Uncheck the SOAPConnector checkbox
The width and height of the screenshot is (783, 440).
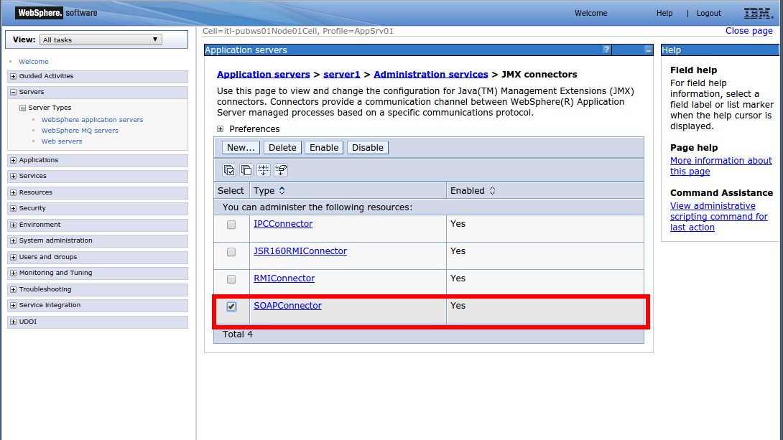coord(231,306)
